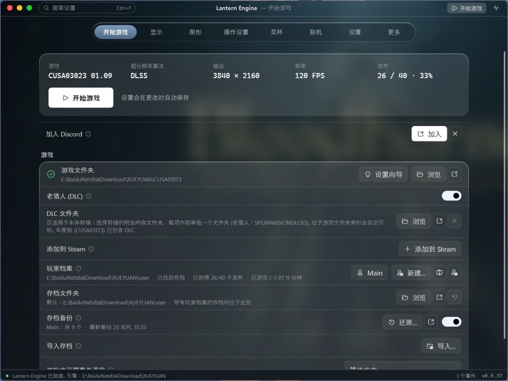Open the 还原... backup restore
508x381 pixels.
pyautogui.click(x=403, y=322)
